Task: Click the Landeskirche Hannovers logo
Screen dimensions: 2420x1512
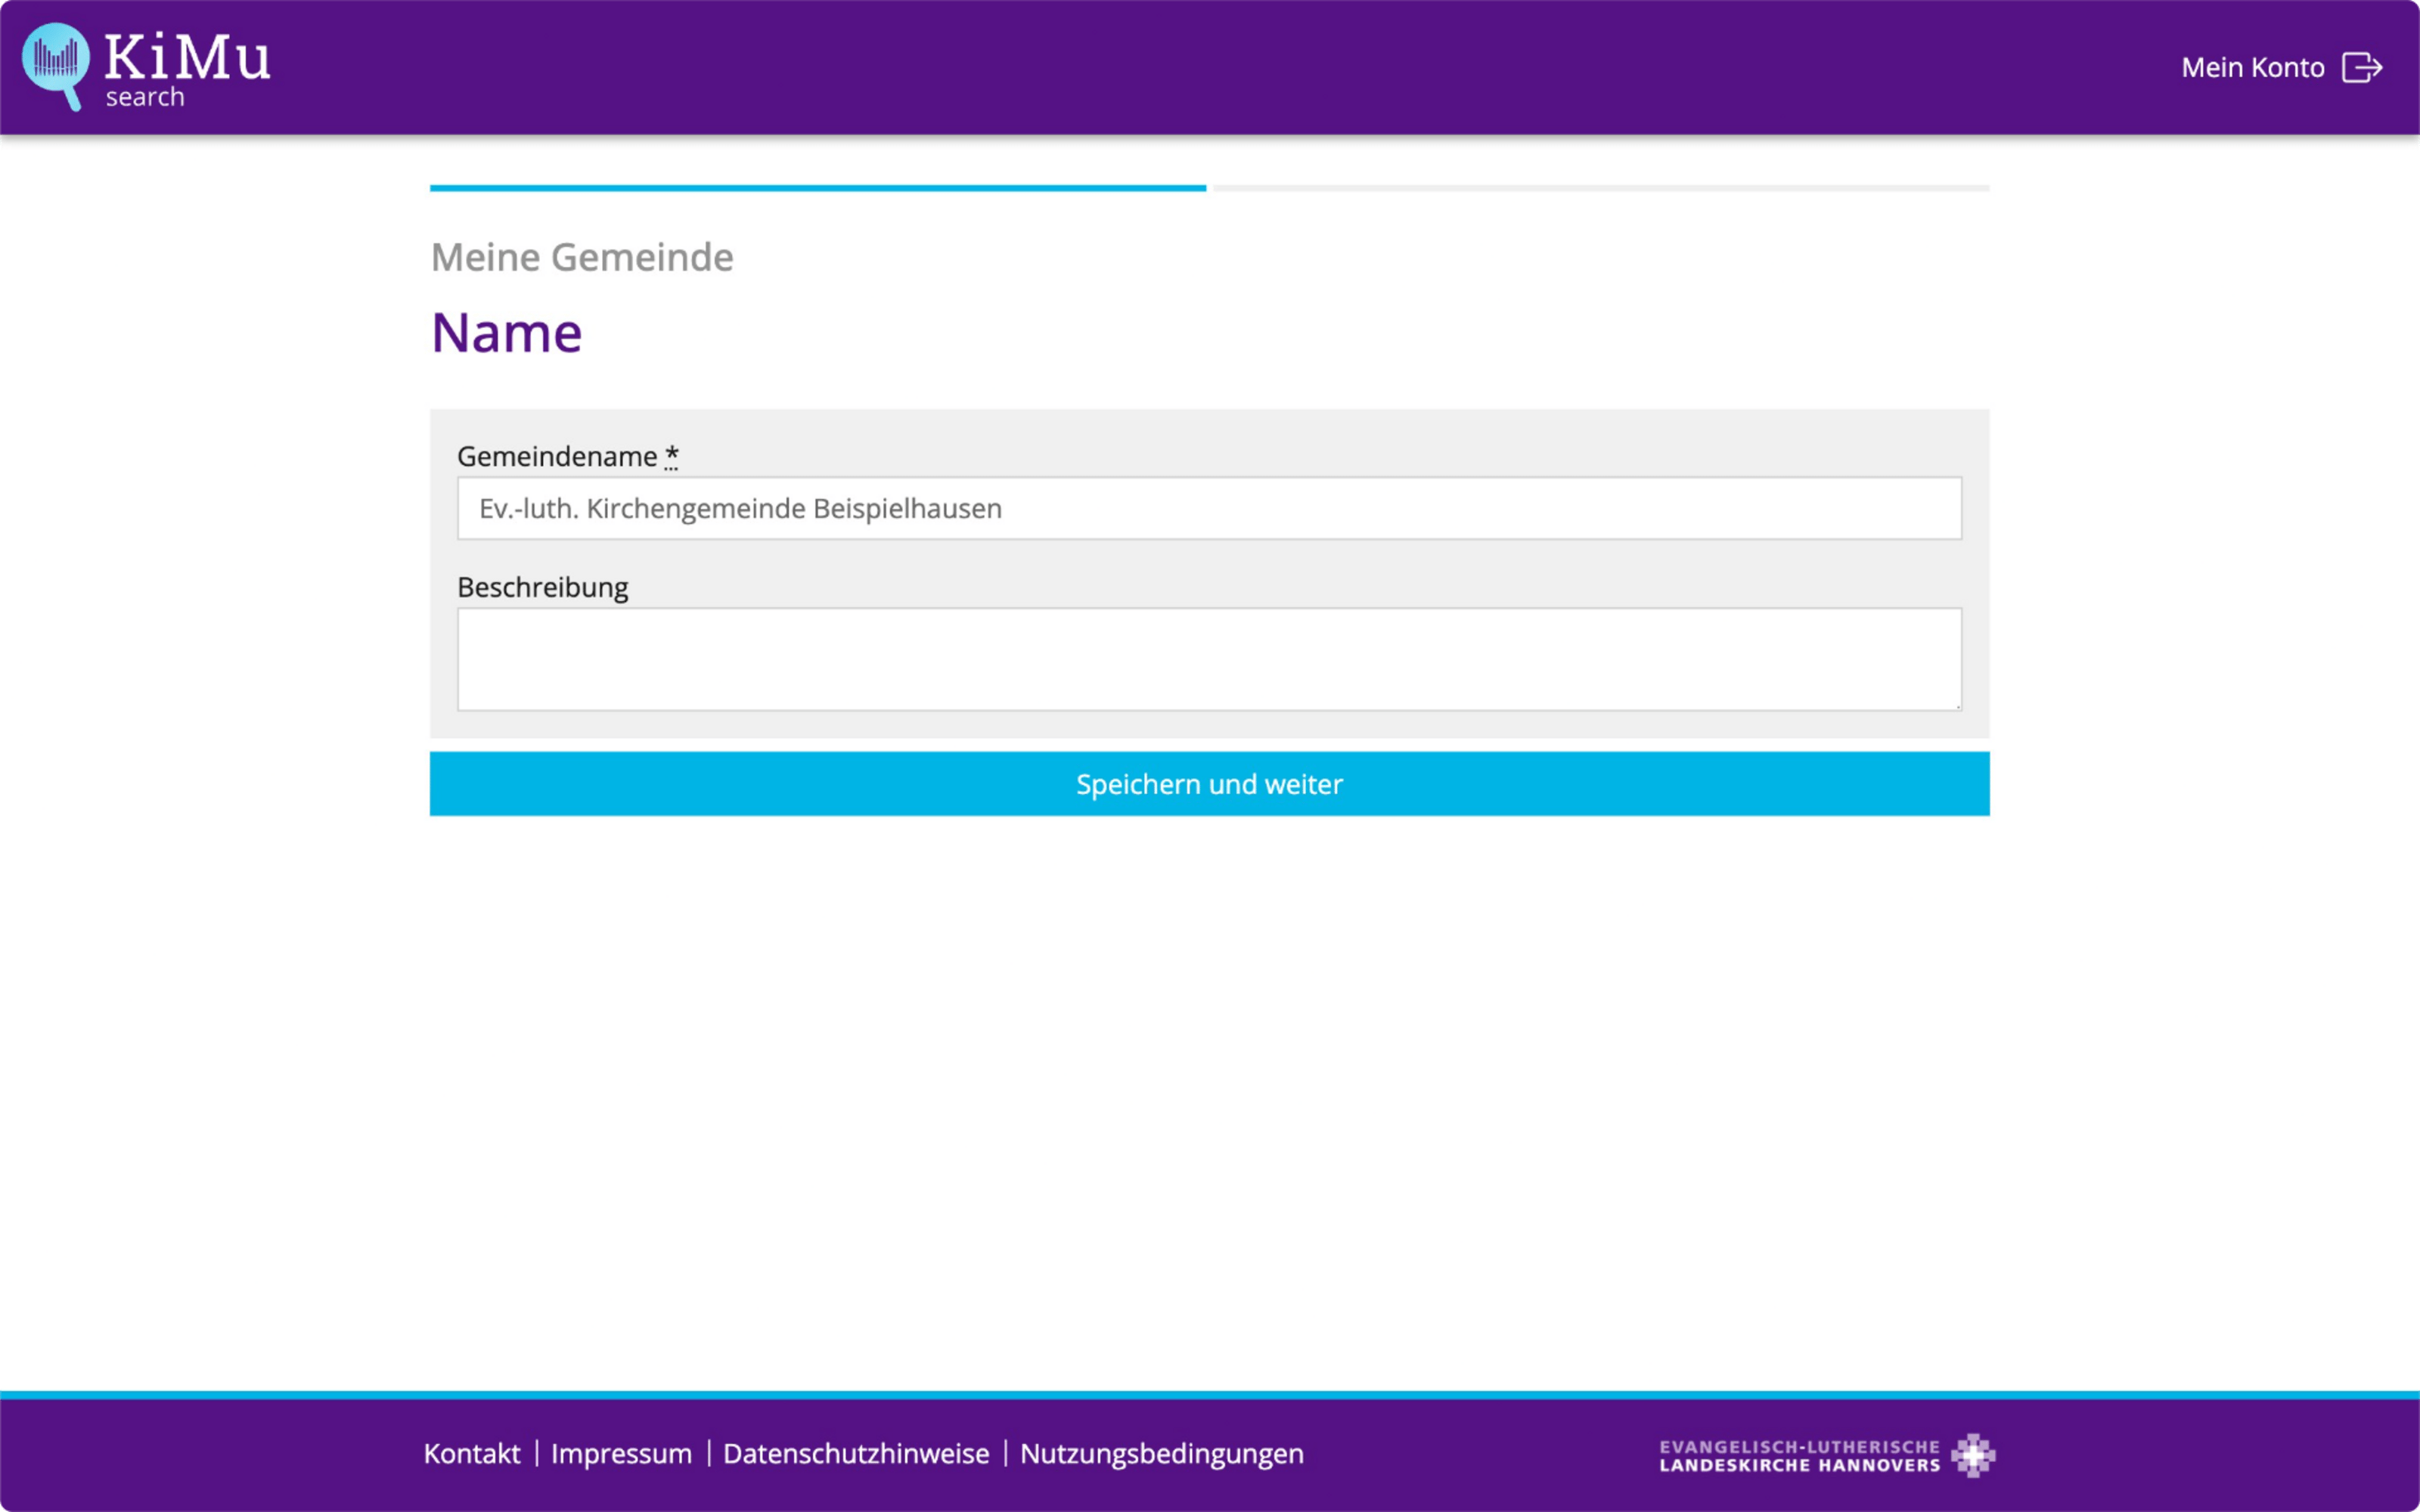Action: point(1827,1455)
